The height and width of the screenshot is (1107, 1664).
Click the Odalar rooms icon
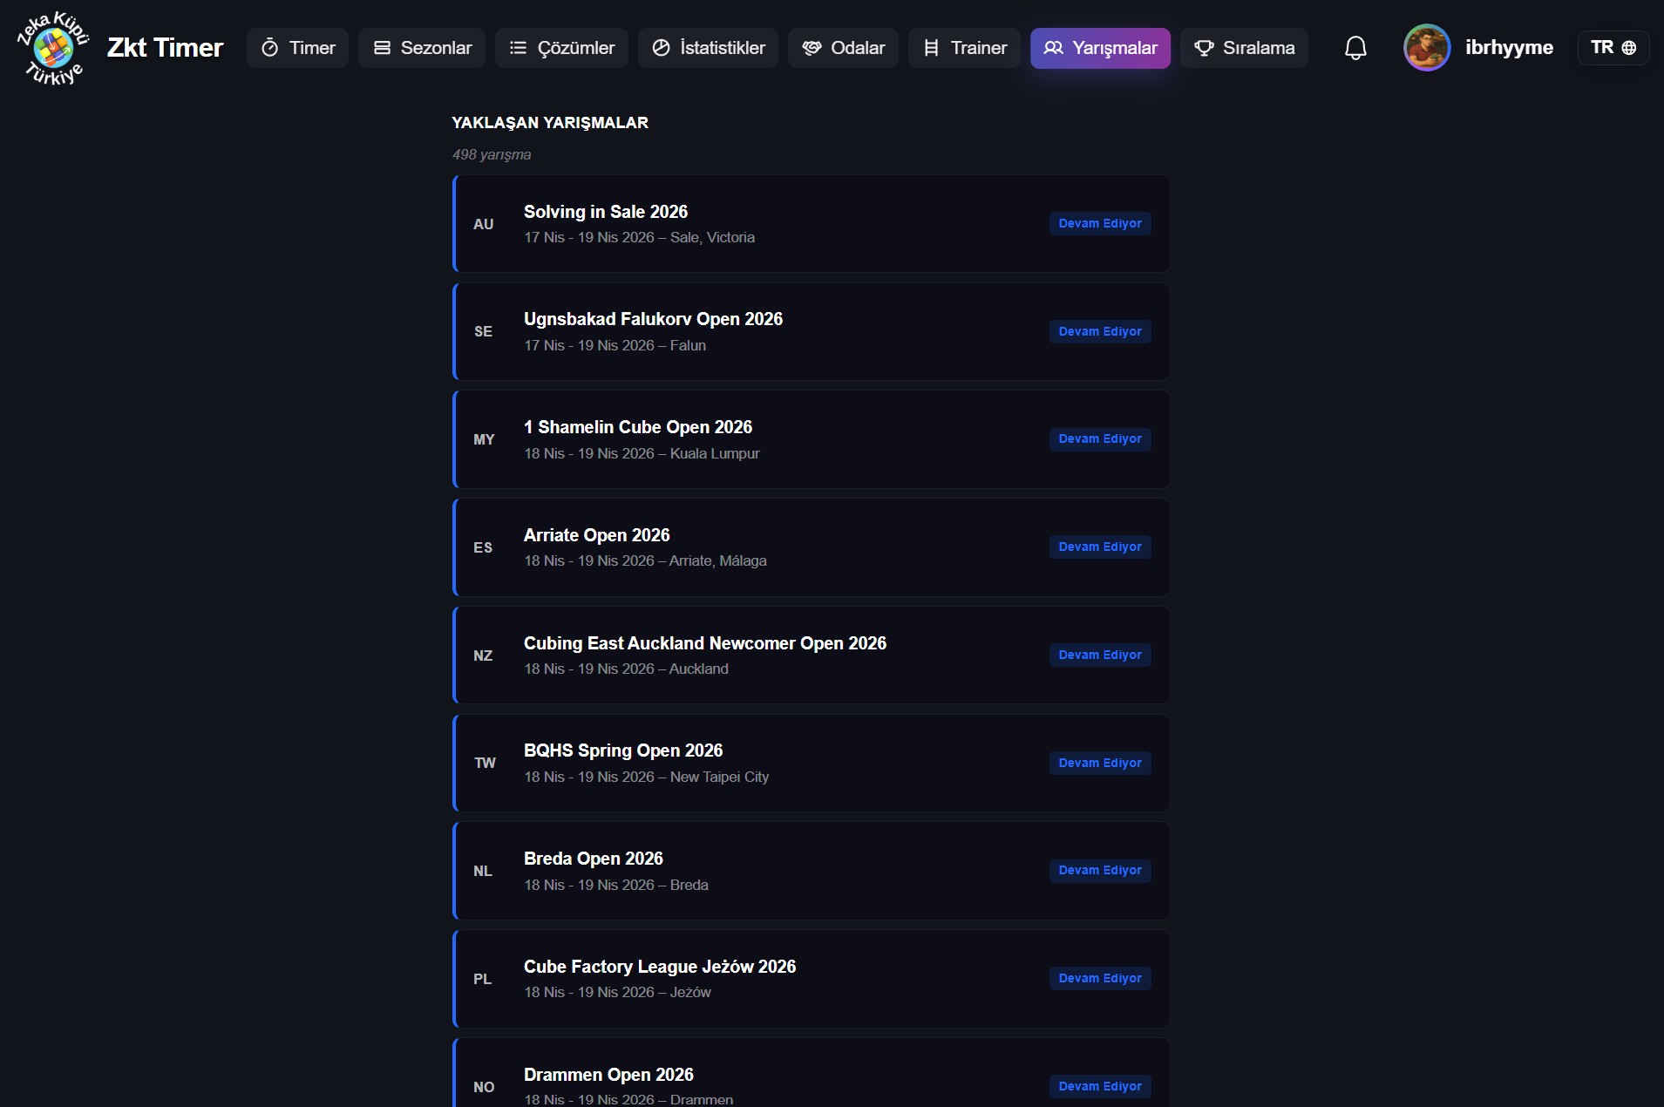click(x=812, y=48)
